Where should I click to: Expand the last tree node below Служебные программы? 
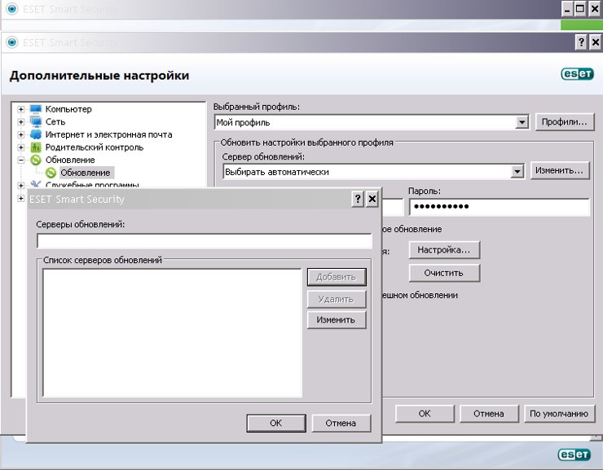coord(20,198)
